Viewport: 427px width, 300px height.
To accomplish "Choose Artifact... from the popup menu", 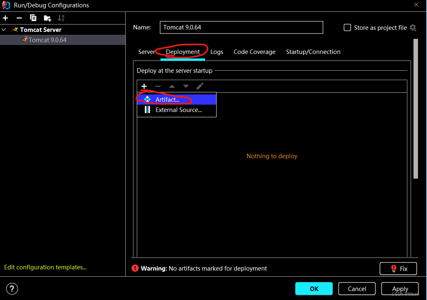I will 176,100.
